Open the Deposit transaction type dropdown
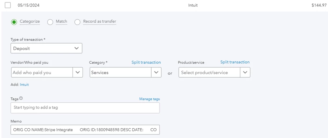Image resolution: width=328 pixels, height=138 pixels. tap(46, 49)
